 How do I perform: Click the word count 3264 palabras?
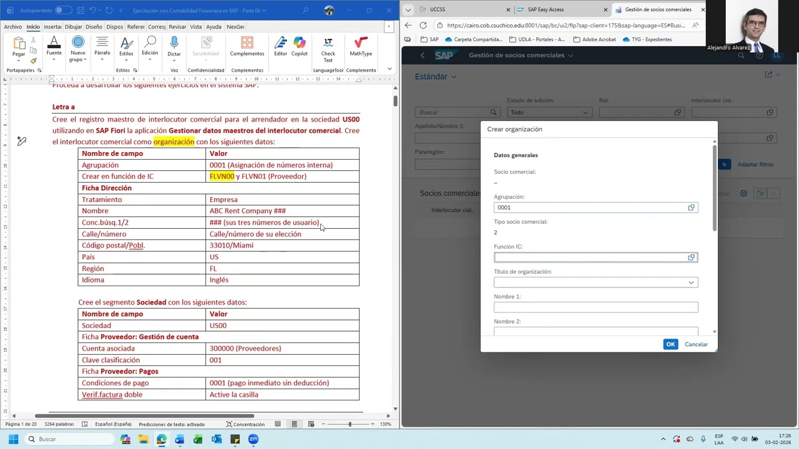click(x=59, y=424)
